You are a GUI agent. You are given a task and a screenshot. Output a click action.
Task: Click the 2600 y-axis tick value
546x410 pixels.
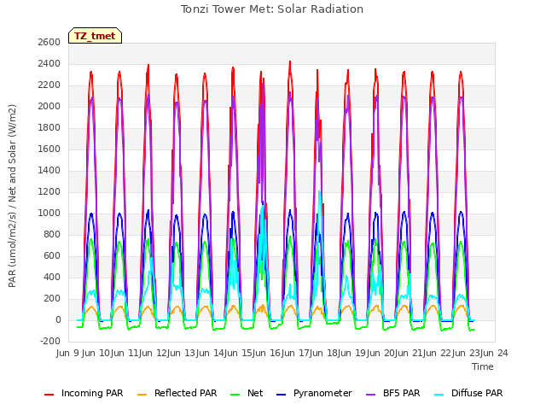pos(49,42)
